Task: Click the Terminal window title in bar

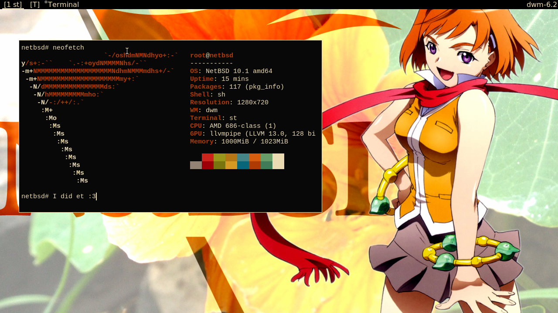Action: click(x=63, y=4)
